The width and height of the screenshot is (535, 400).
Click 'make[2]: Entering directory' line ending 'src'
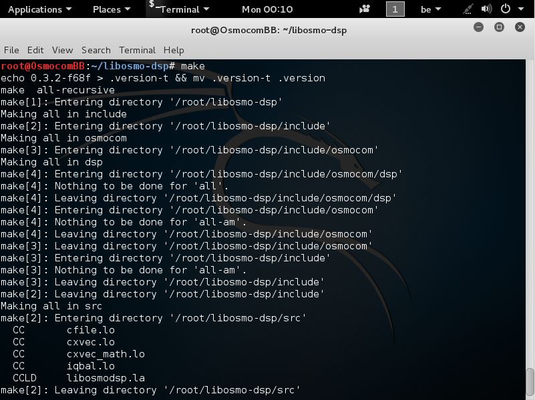pyautogui.click(x=153, y=318)
